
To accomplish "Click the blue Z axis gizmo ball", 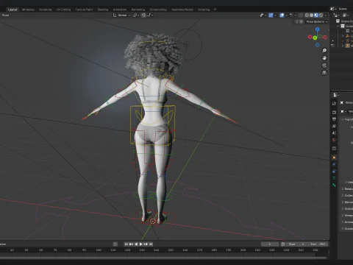I will [x=318, y=29].
